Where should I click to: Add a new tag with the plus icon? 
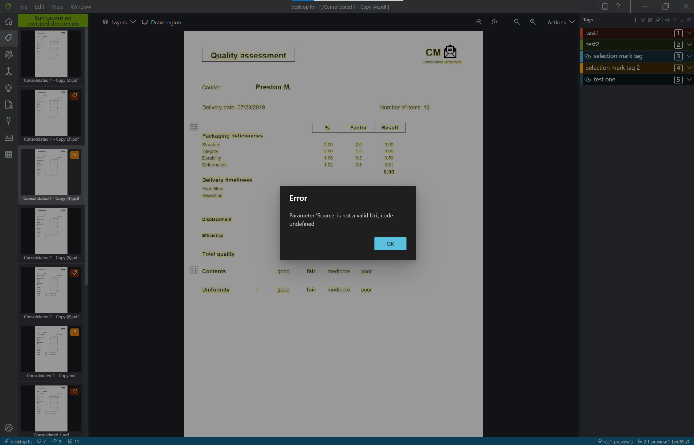635,20
